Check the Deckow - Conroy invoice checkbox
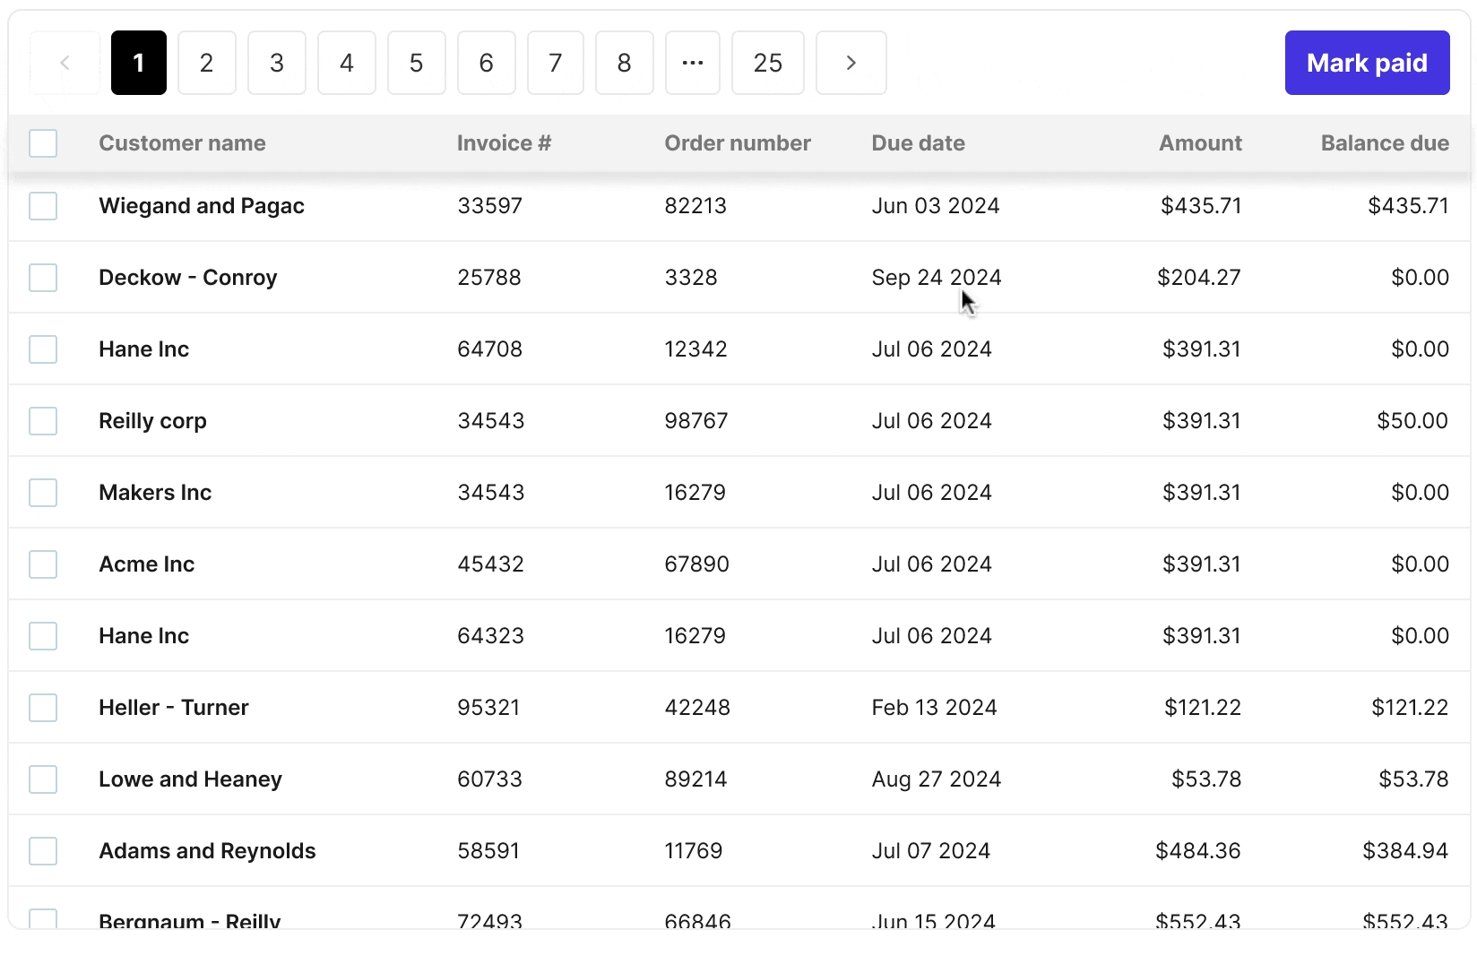1477x964 pixels. click(43, 278)
